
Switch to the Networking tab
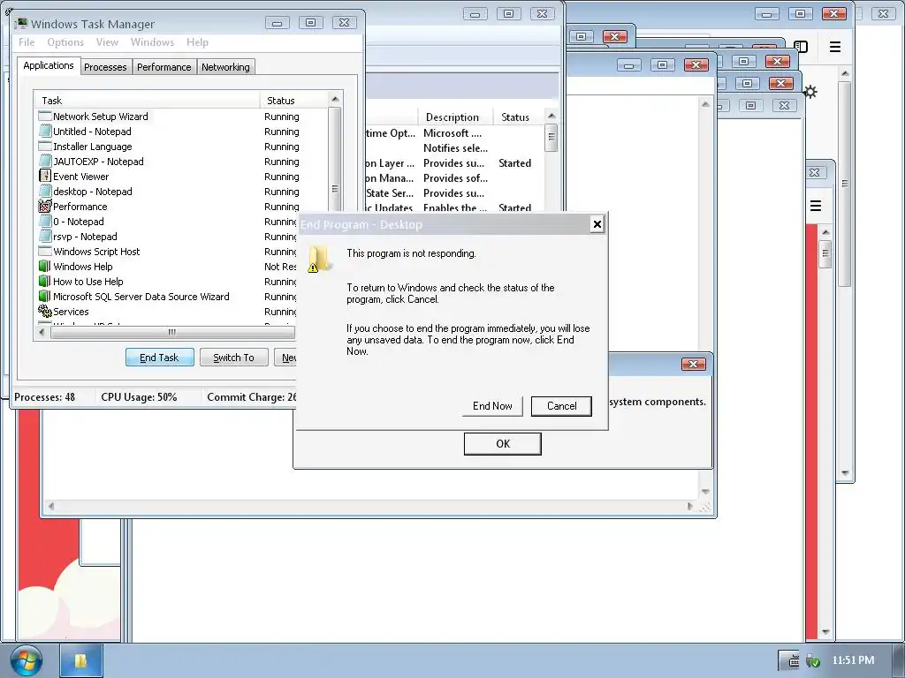pyautogui.click(x=225, y=67)
